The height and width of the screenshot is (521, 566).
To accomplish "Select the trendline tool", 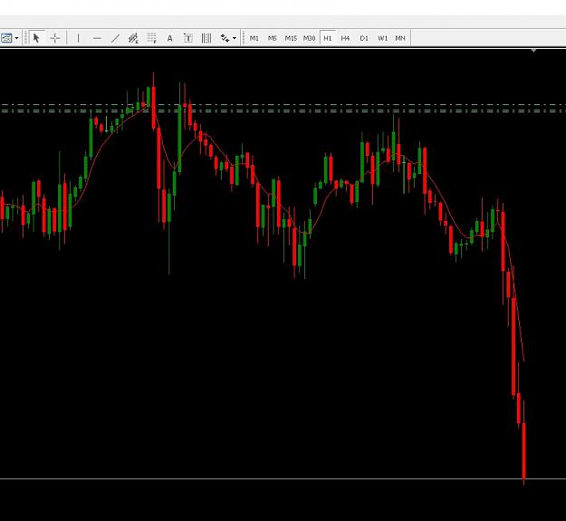I will (x=115, y=38).
